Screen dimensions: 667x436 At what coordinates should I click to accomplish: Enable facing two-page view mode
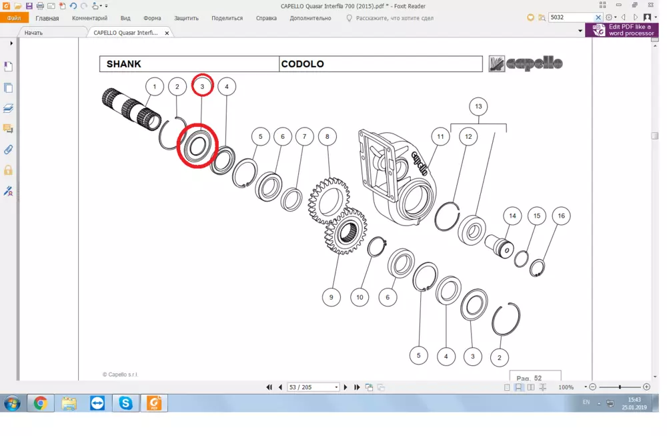point(531,387)
